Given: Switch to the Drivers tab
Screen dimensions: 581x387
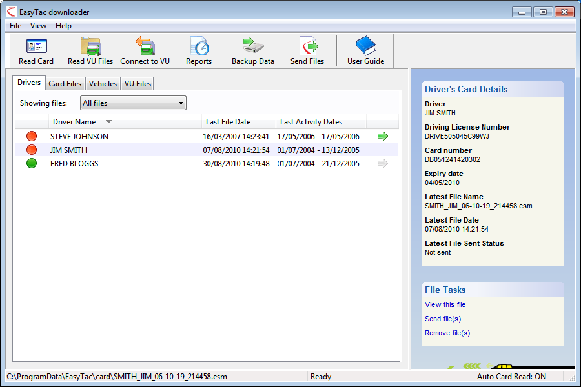Looking at the screenshot, I should click(x=29, y=83).
